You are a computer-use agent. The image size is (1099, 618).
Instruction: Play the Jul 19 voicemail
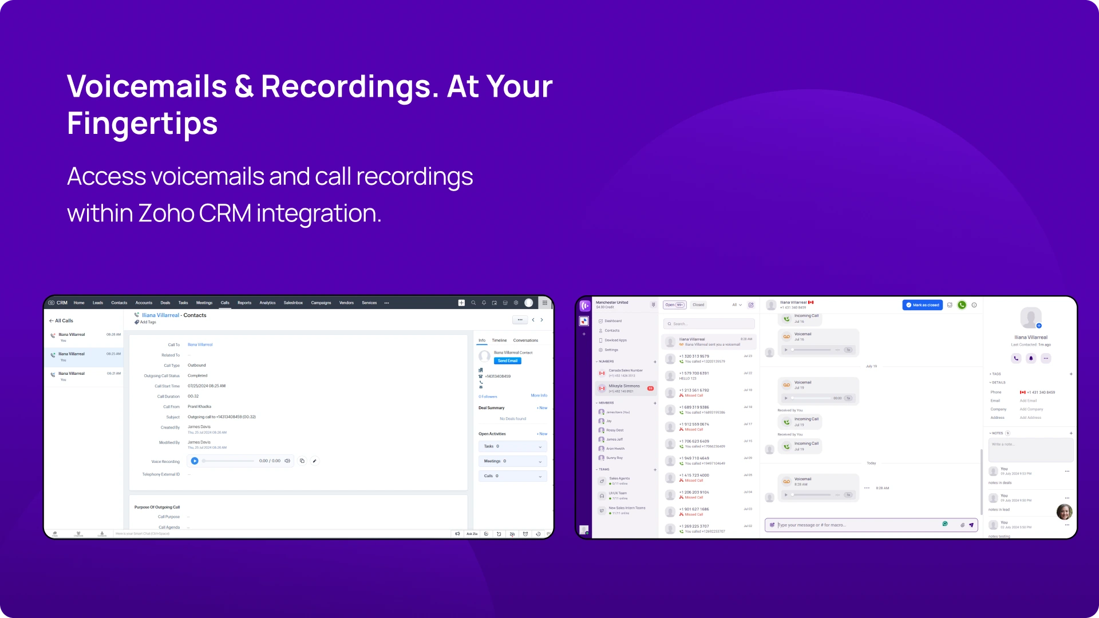pyautogui.click(x=786, y=398)
